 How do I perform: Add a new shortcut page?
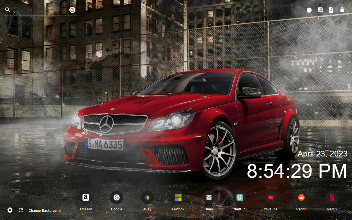point(331,10)
